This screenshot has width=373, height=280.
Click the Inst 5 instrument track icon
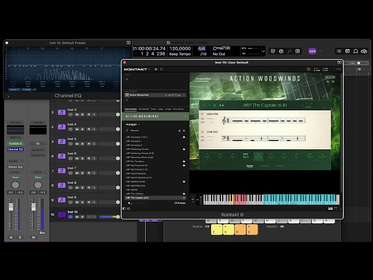62,141
